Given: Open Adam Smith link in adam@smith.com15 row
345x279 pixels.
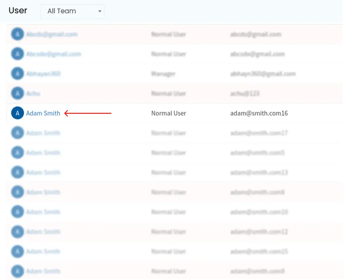Looking at the screenshot, I should [x=43, y=251].
